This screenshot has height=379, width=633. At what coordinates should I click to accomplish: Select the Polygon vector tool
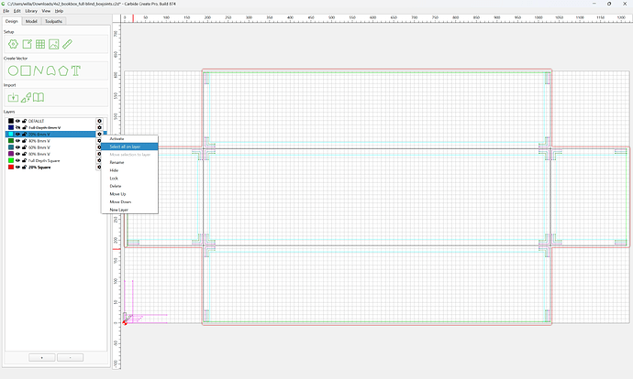[63, 70]
